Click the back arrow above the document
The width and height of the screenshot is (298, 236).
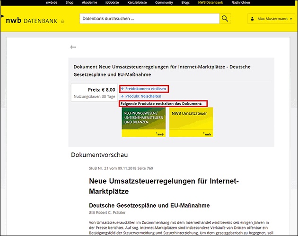(73, 47)
